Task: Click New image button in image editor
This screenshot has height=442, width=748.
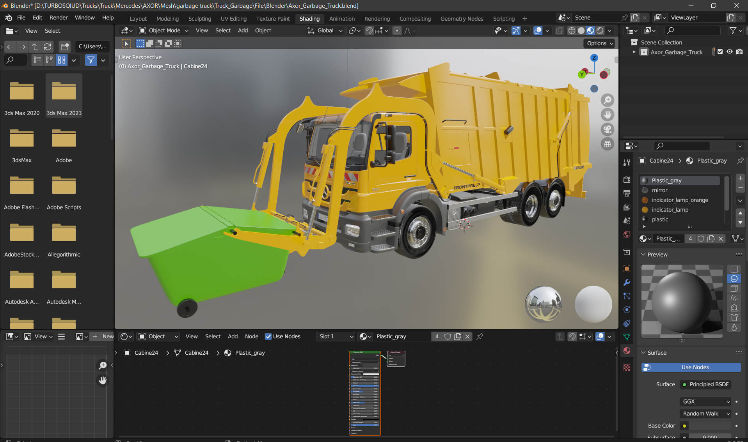Action: 103,336
